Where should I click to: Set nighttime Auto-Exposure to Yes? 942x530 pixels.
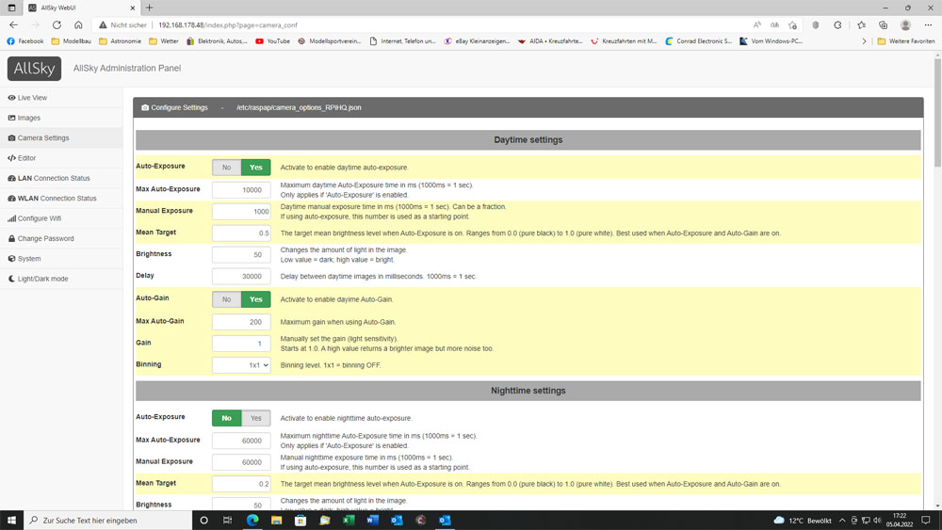(x=256, y=418)
